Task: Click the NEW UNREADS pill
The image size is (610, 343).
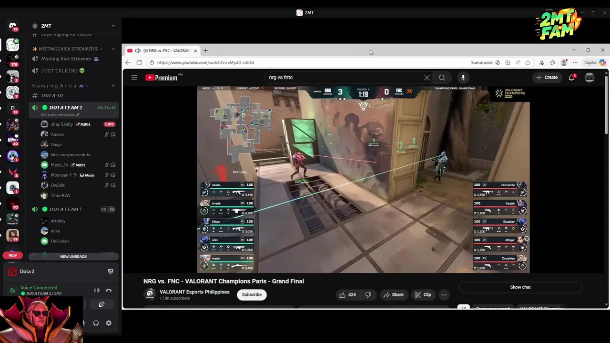Action: point(73,256)
